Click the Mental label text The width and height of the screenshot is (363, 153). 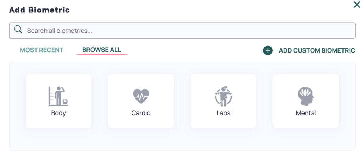306,113
